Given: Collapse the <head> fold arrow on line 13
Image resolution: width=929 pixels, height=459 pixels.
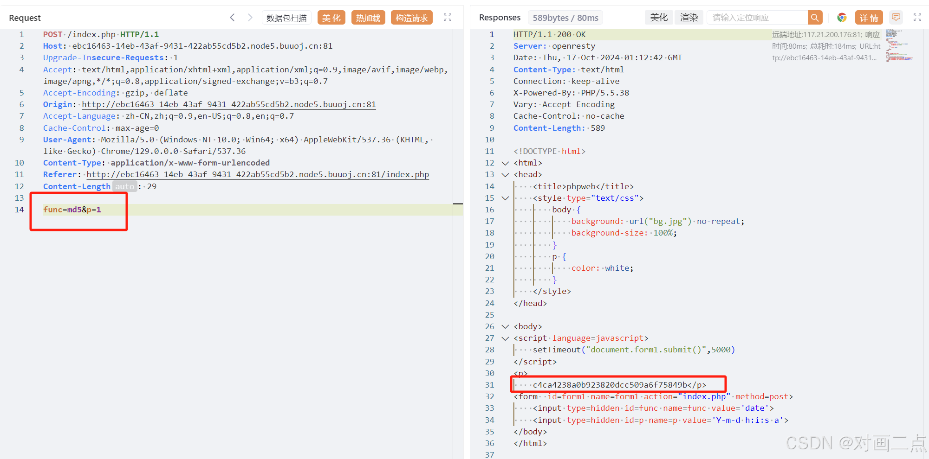Looking at the screenshot, I should click(x=505, y=175).
